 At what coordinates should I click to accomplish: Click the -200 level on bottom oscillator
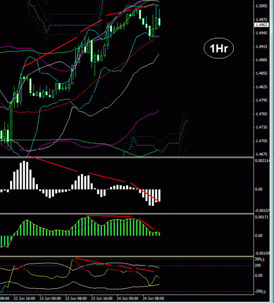tap(259, 291)
